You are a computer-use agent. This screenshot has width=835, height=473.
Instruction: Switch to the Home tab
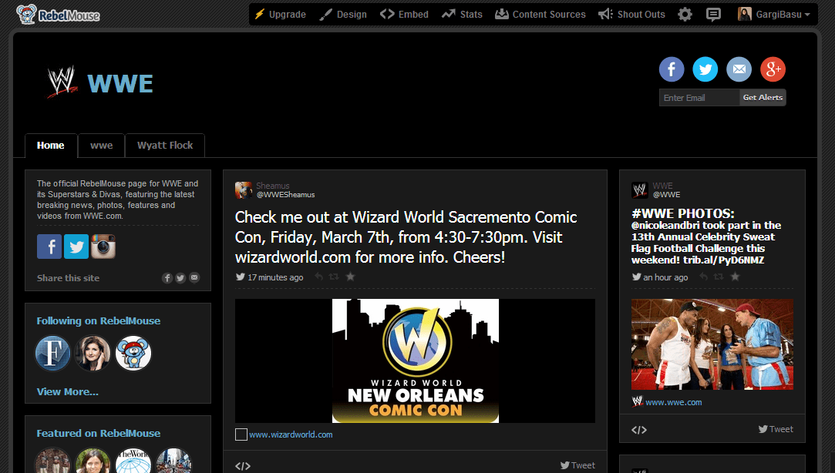pos(51,146)
